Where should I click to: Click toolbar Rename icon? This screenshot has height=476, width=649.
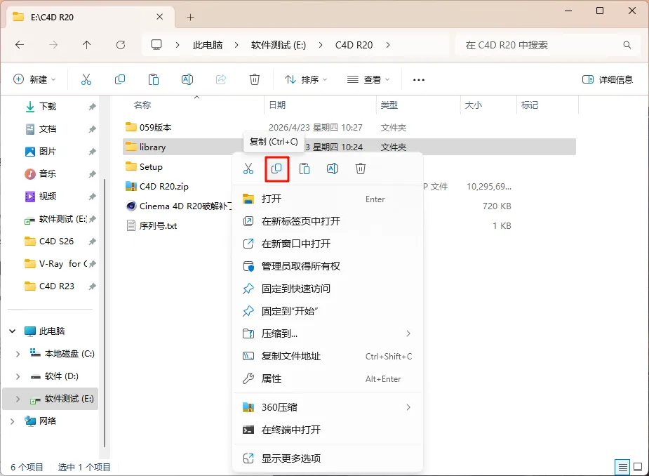pyautogui.click(x=187, y=79)
